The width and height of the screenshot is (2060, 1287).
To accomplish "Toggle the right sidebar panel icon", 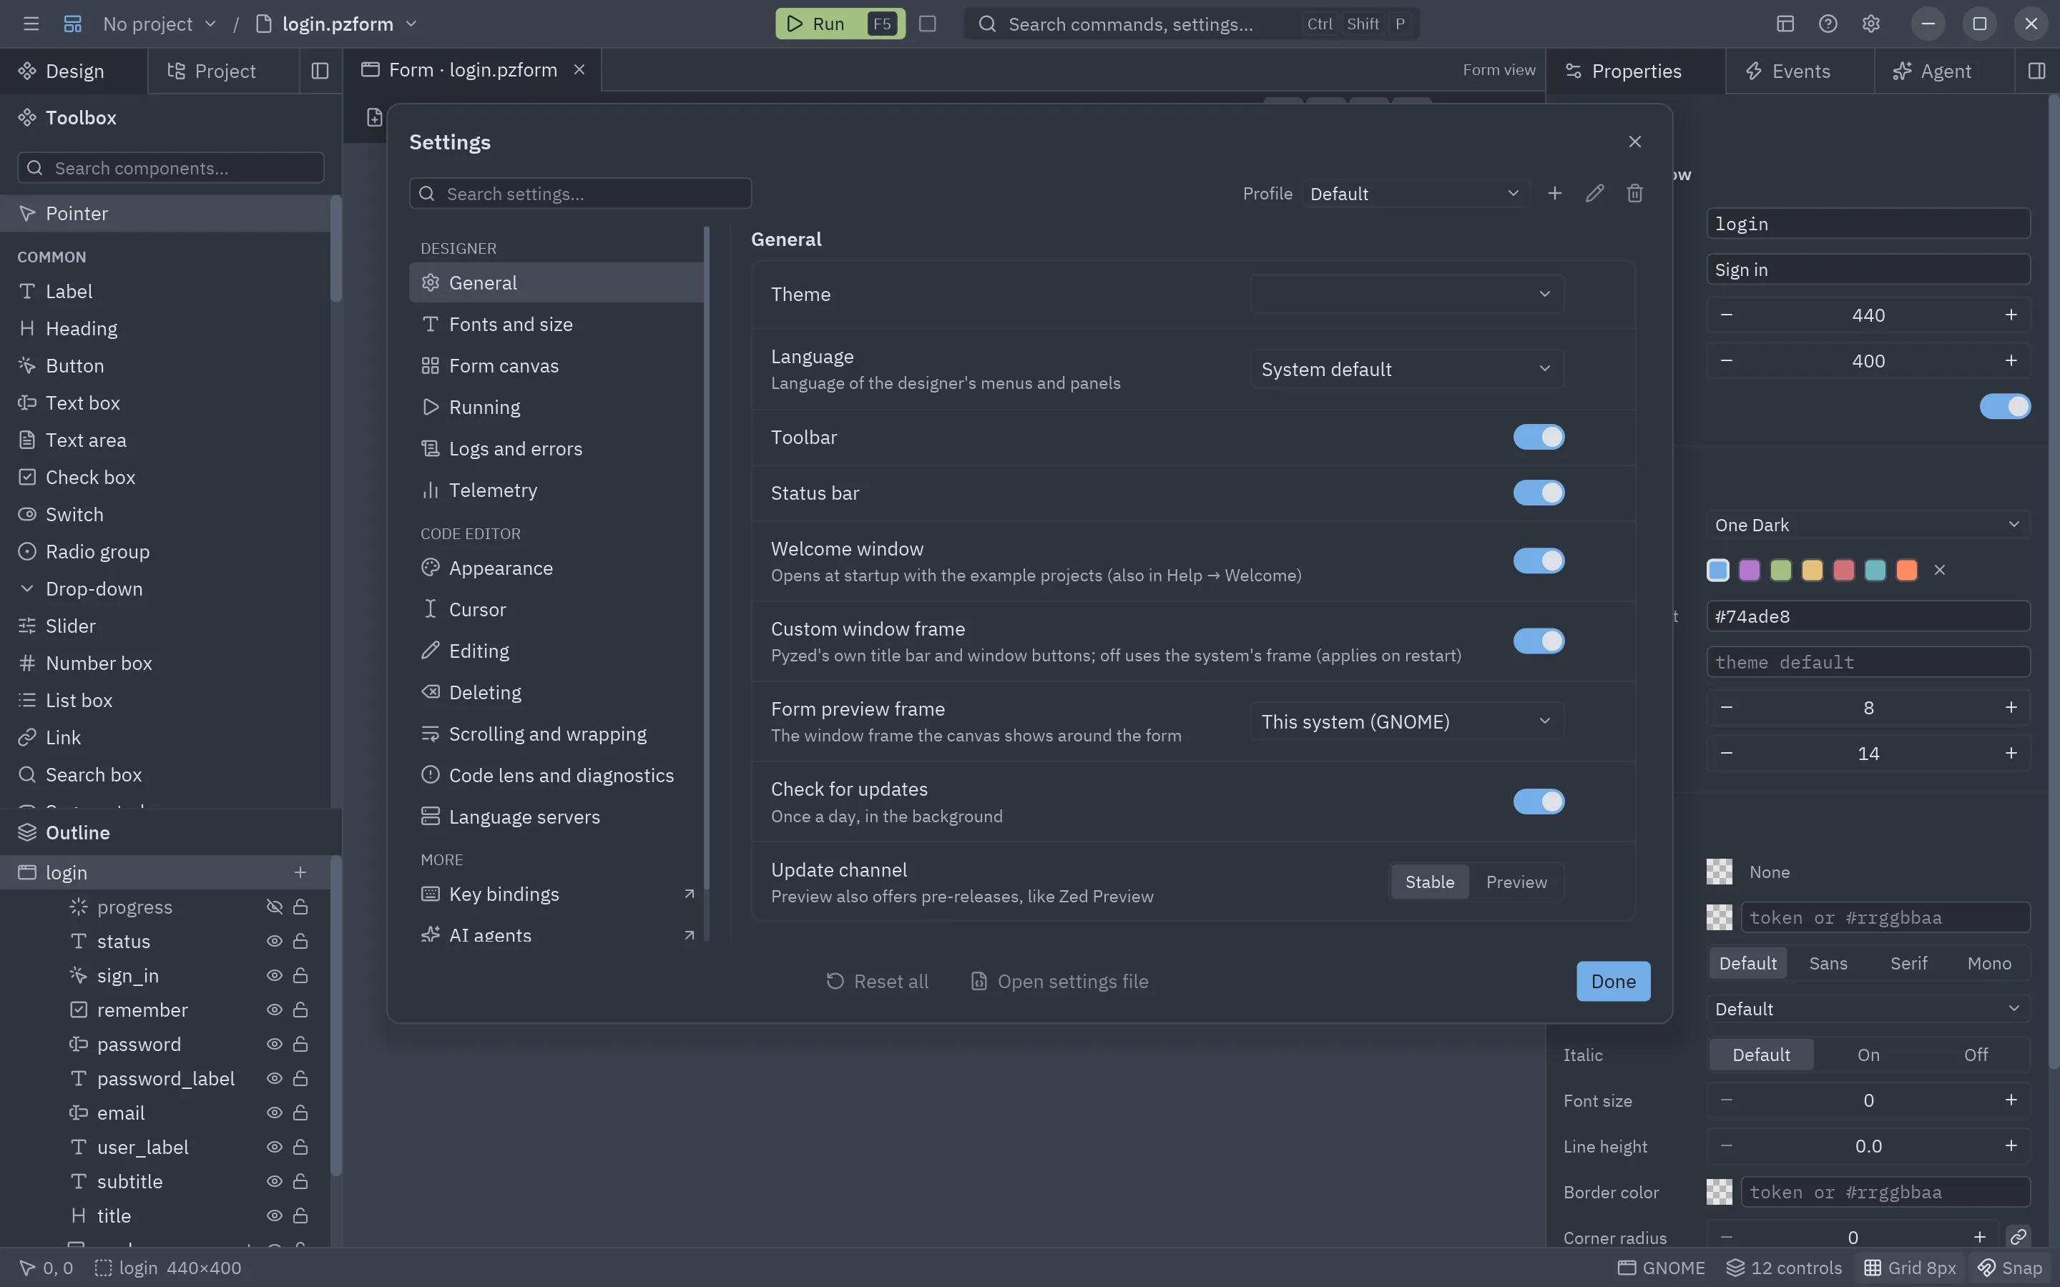I will click(2036, 71).
